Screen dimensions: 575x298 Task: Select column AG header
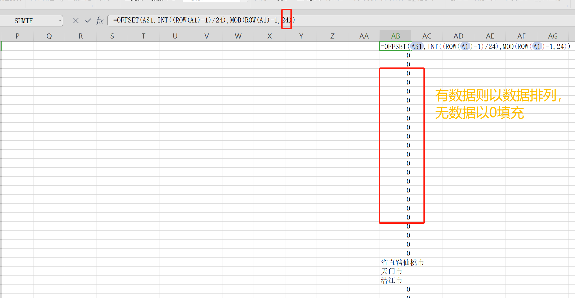click(x=553, y=36)
